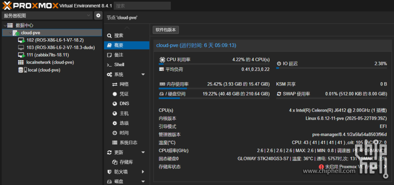
Task: Open 102 (ROS-X86-L6-1-V7-18.2)
Action: 55,40
